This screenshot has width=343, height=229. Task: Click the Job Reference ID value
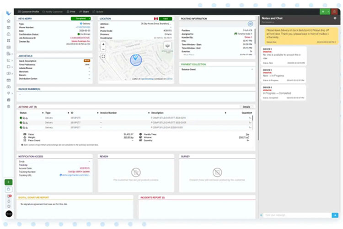[80, 38]
